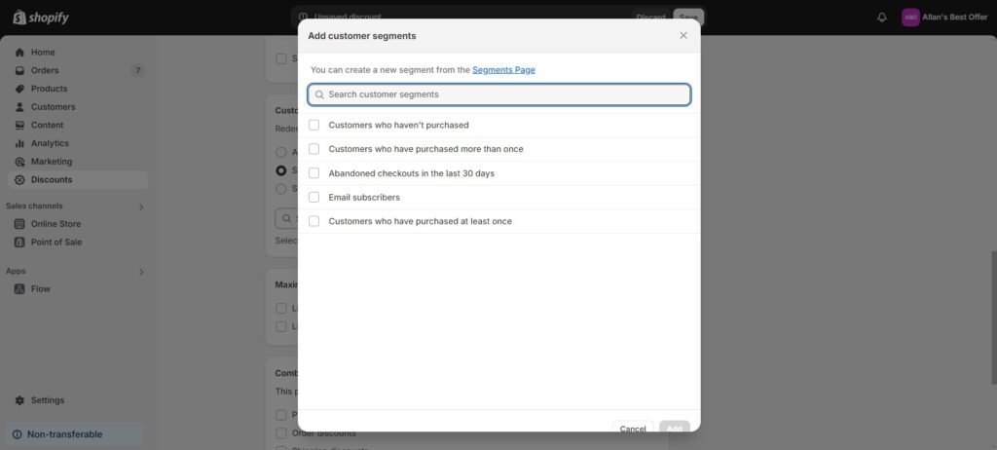This screenshot has width=997, height=450.
Task: Expand the Sales channels section chevron
Action: 141,206
